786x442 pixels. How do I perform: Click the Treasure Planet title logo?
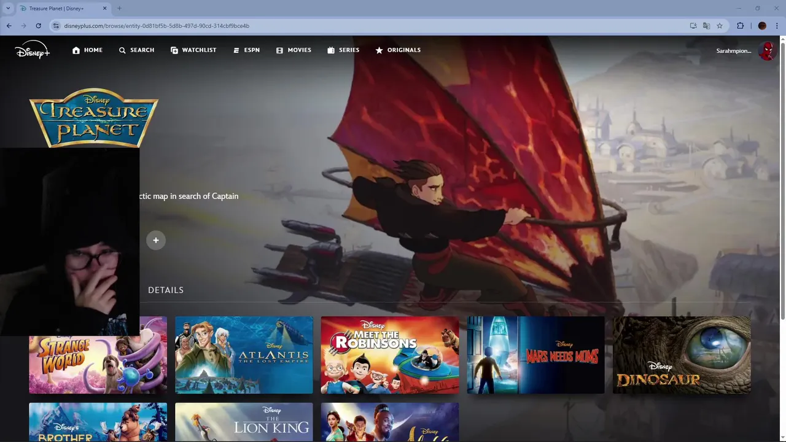coord(93,118)
